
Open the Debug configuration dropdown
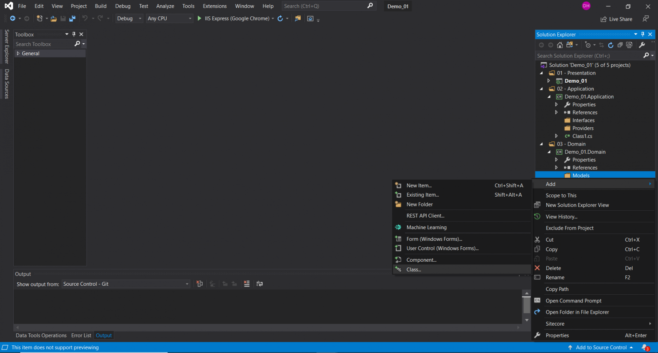129,18
